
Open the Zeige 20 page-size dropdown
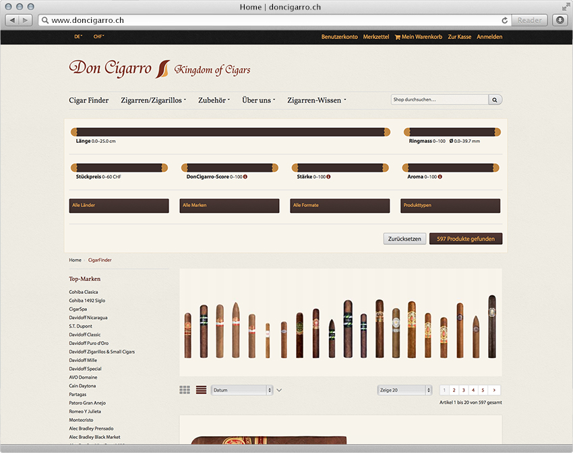(x=404, y=390)
